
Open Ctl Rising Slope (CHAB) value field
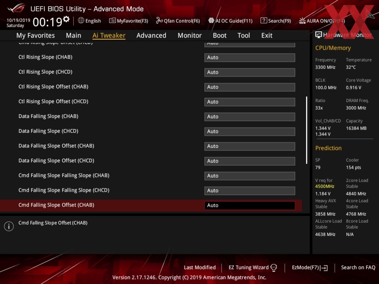pos(250,57)
